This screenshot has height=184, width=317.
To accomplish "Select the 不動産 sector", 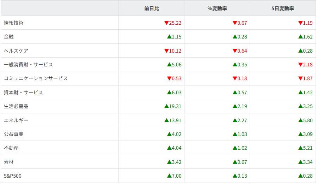I will tap(11, 148).
